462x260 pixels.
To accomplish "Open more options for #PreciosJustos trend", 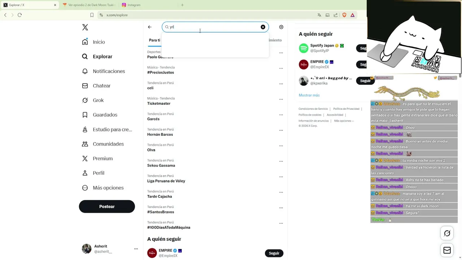I will click(281, 69).
